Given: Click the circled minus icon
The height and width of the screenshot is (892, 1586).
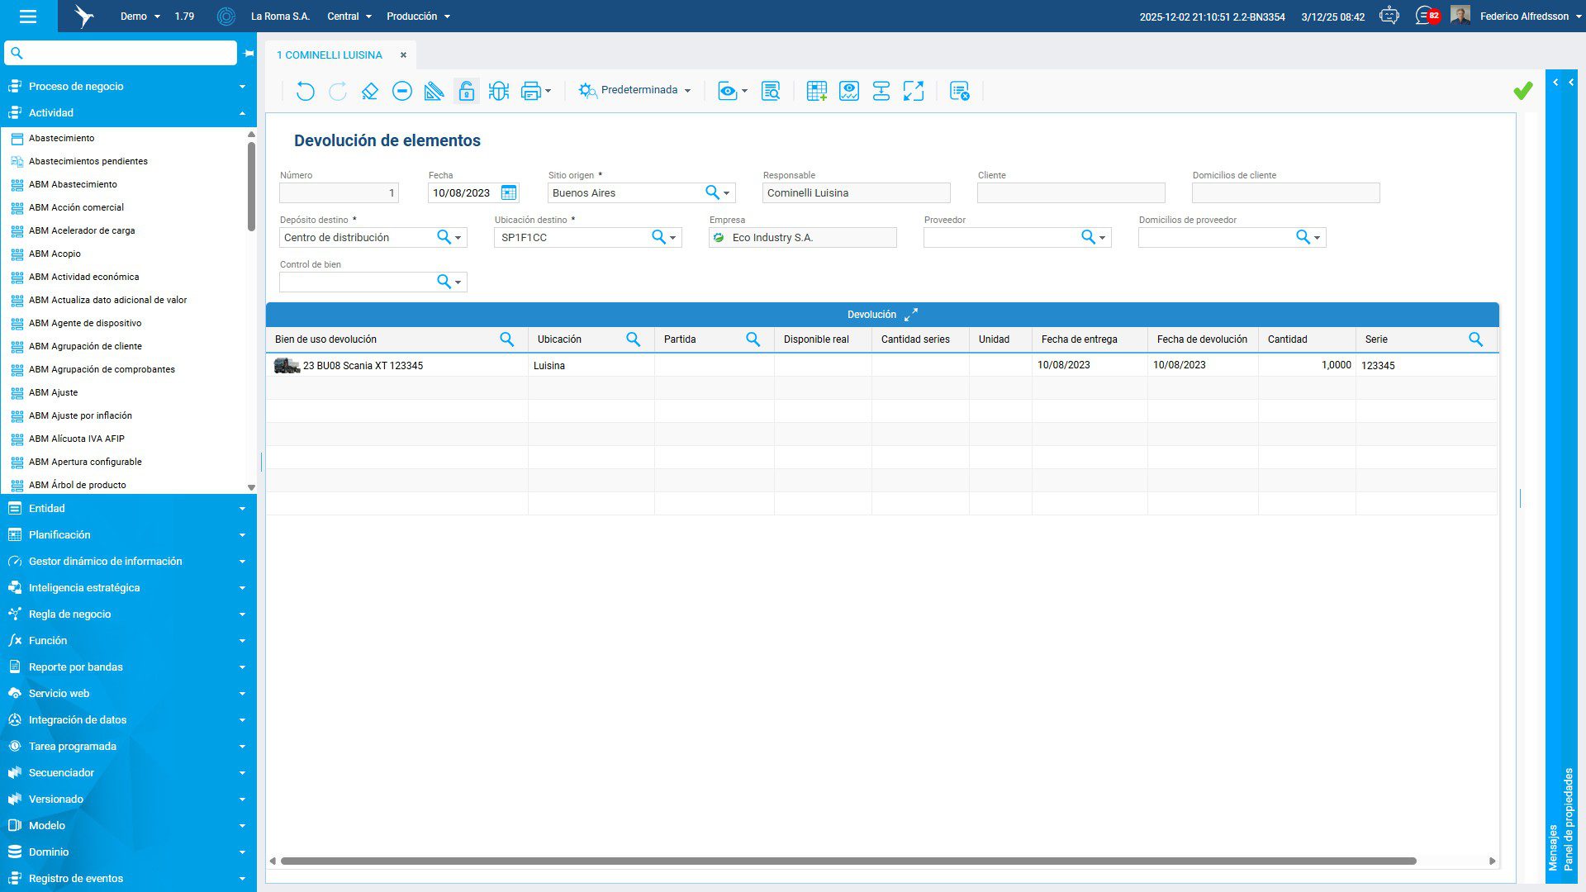Looking at the screenshot, I should click(402, 91).
